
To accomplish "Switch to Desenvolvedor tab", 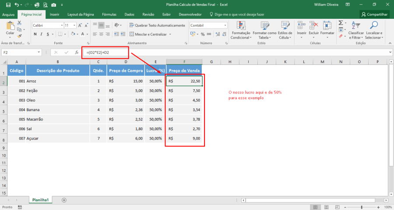I will click(x=190, y=14).
